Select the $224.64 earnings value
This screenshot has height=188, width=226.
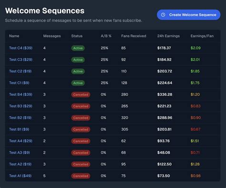pyautogui.click(x=164, y=83)
